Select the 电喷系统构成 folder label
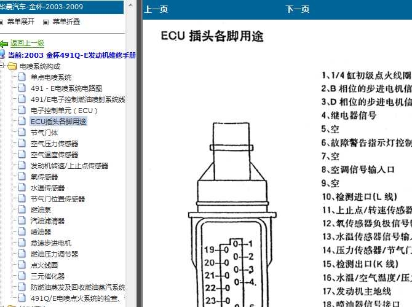 coord(40,66)
